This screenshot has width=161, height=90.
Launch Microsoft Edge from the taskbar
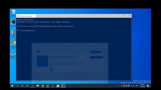tap(32, 86)
